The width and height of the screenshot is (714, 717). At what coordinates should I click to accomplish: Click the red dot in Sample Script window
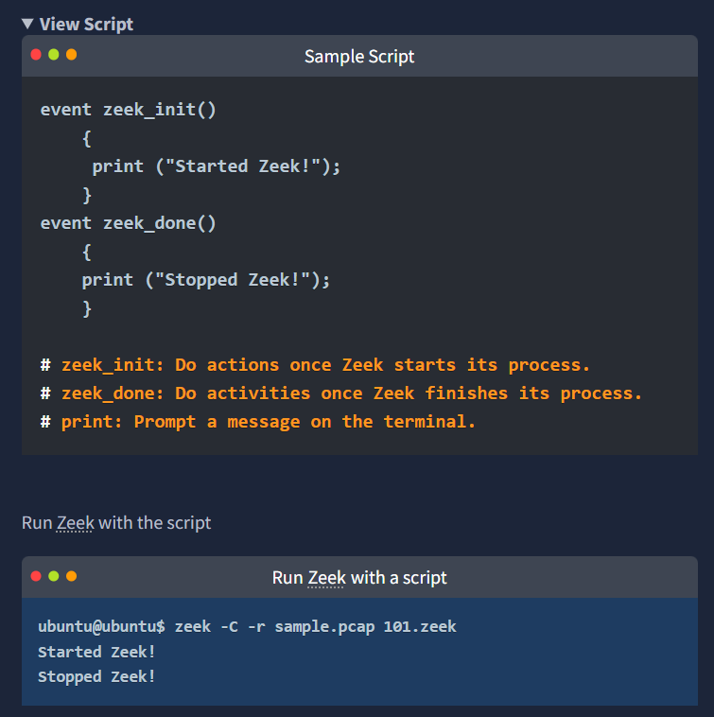pyautogui.click(x=37, y=55)
